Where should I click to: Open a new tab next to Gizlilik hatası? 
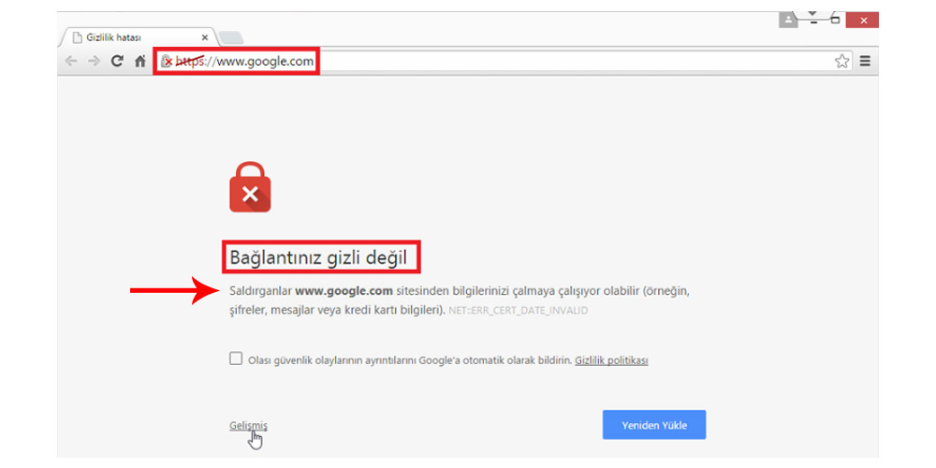(x=230, y=38)
